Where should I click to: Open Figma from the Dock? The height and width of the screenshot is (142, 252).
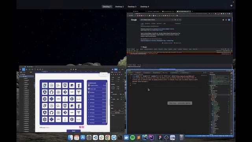(160, 138)
